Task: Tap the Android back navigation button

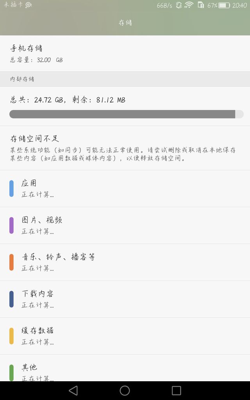Action: [73, 390]
